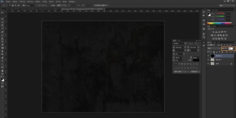Toggle Lock all for layer
236x118 pixels.
point(222,52)
